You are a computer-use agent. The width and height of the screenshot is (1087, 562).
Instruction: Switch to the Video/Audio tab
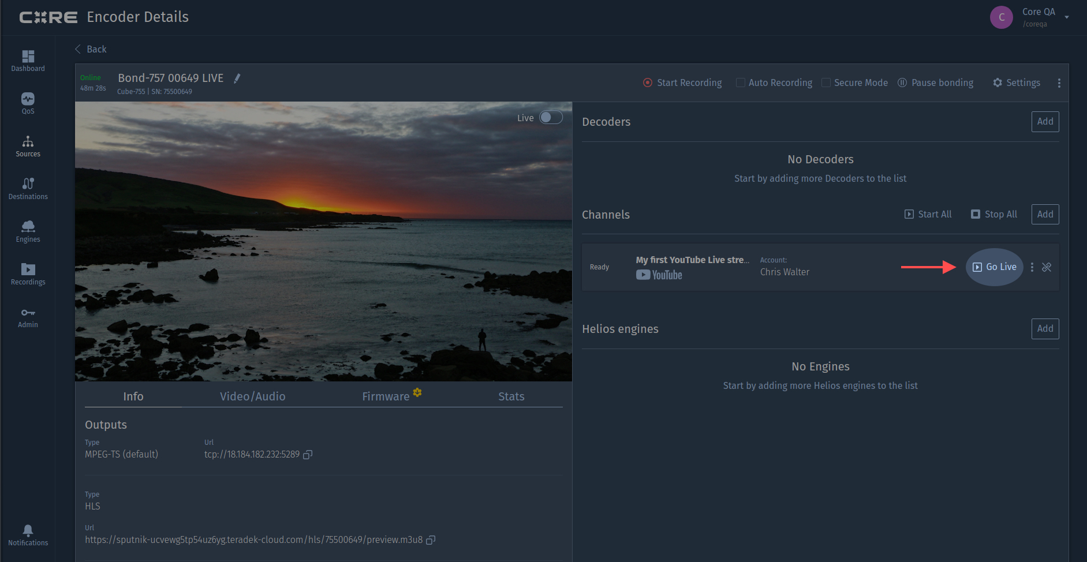click(252, 396)
